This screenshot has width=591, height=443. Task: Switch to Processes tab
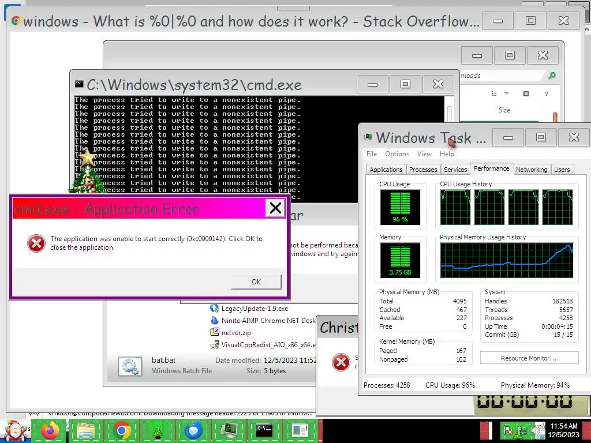(x=423, y=170)
